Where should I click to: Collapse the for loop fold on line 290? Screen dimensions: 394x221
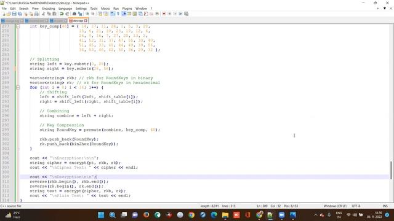[18, 87]
